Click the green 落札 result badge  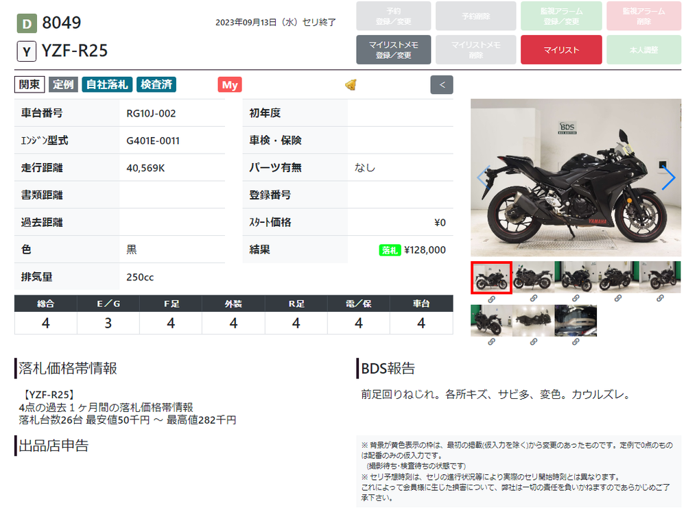pyautogui.click(x=390, y=250)
